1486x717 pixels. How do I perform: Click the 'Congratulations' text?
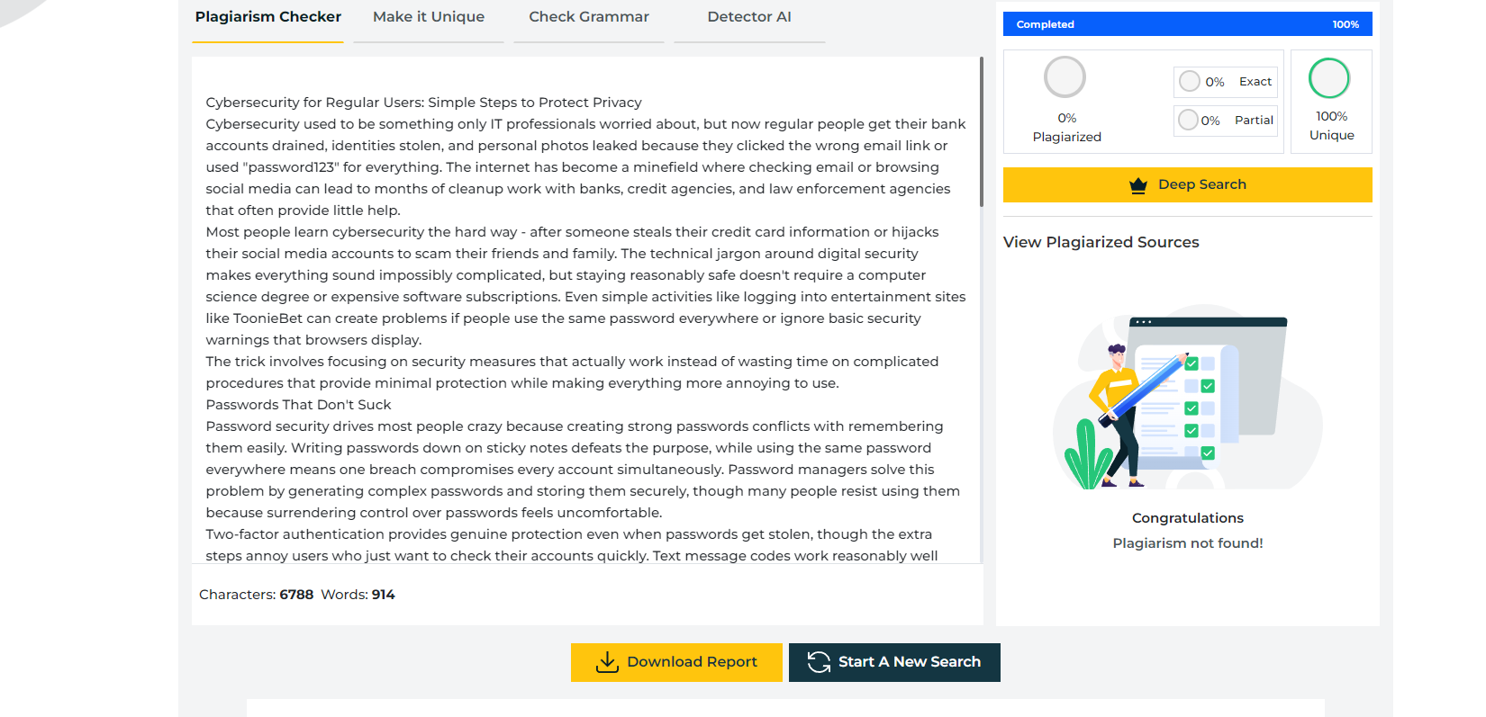tap(1188, 518)
